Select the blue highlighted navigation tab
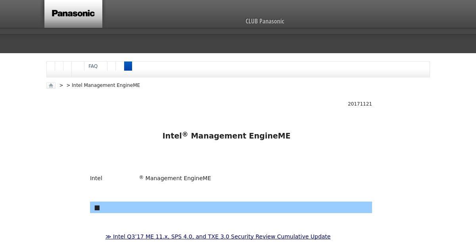This screenshot has width=476, height=250. 128,66
